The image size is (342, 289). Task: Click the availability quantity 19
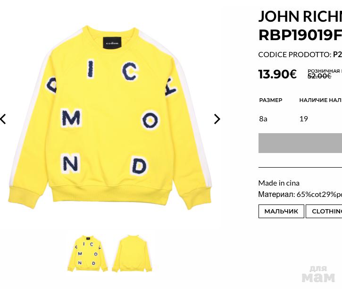pyautogui.click(x=304, y=119)
